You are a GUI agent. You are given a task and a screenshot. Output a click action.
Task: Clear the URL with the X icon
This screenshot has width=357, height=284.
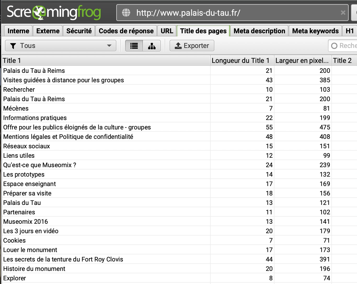(343, 13)
